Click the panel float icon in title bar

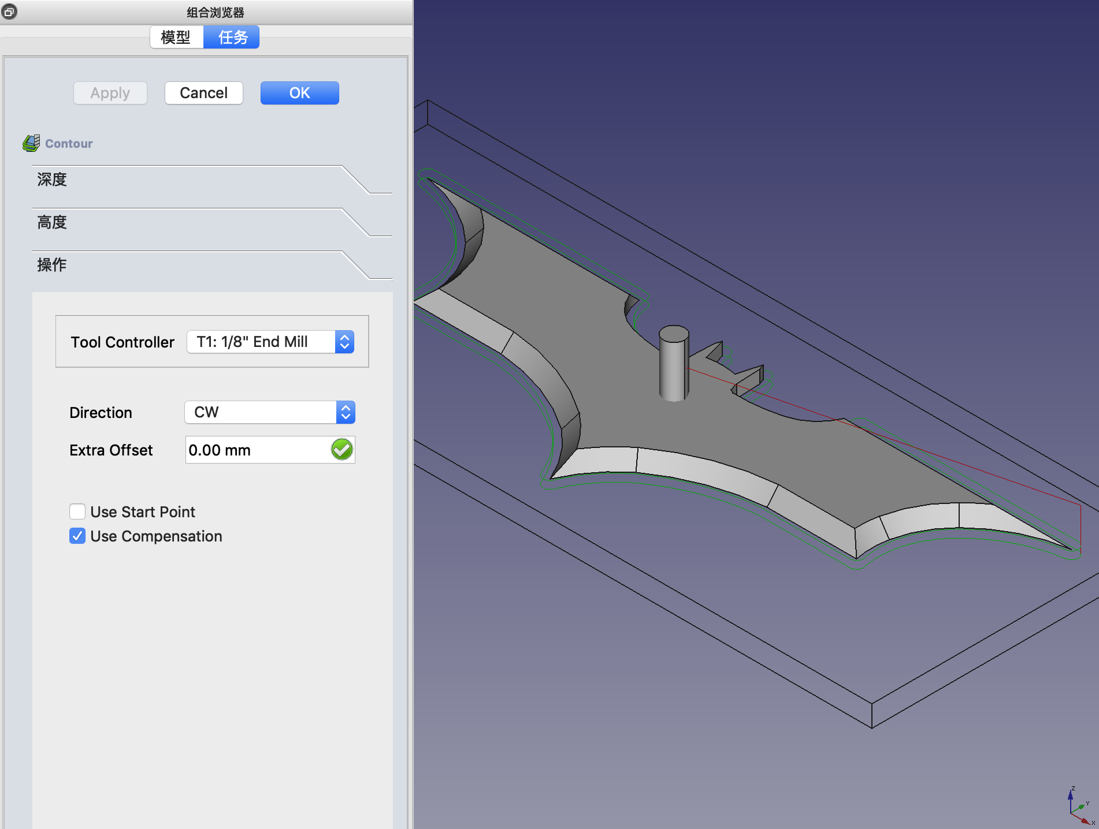point(9,12)
